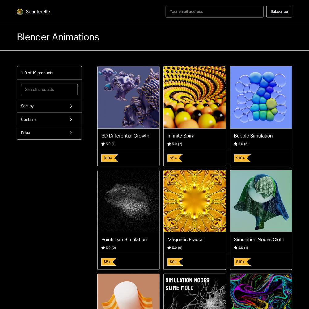Viewport: 309px width, 309px height.
Task: Click the 3D Differential Growth rating star
Action: coord(103,144)
